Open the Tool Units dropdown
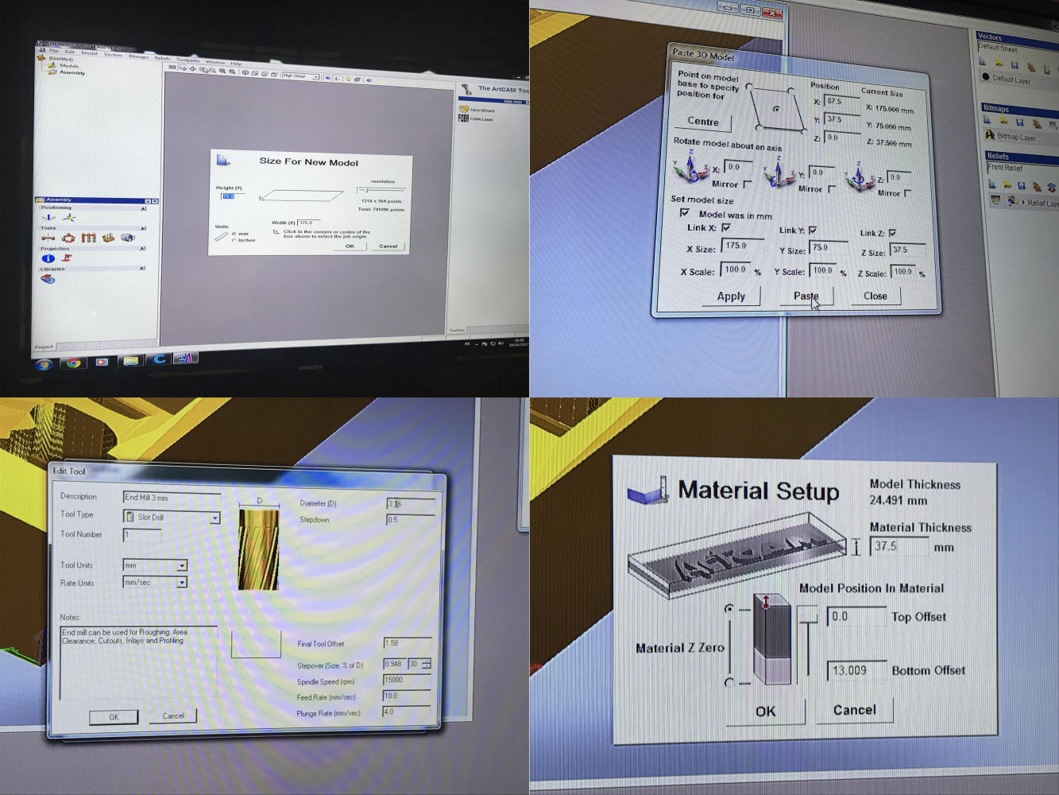 [155, 565]
